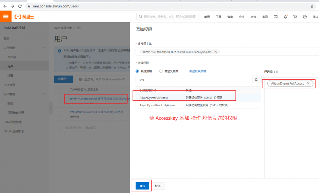Collapse the 权限管理 section
This screenshot has height=193, width=319.
coord(44,94)
